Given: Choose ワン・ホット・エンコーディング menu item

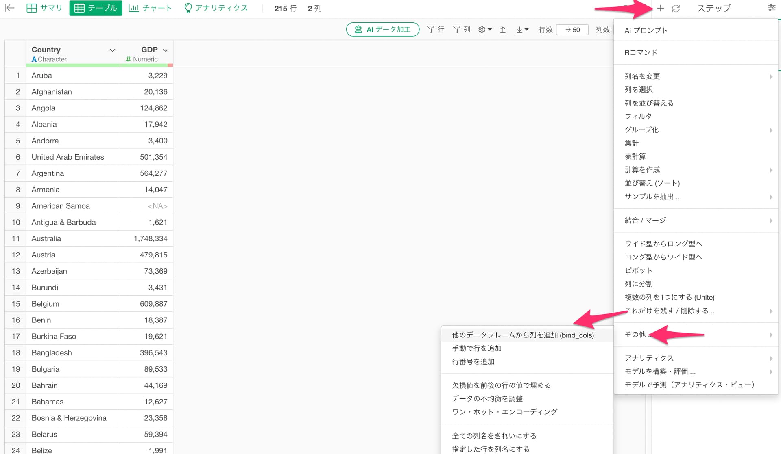Looking at the screenshot, I should tap(504, 412).
